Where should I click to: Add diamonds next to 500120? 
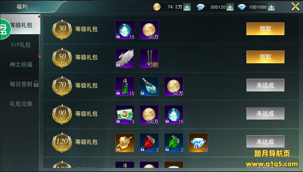pos(230,7)
